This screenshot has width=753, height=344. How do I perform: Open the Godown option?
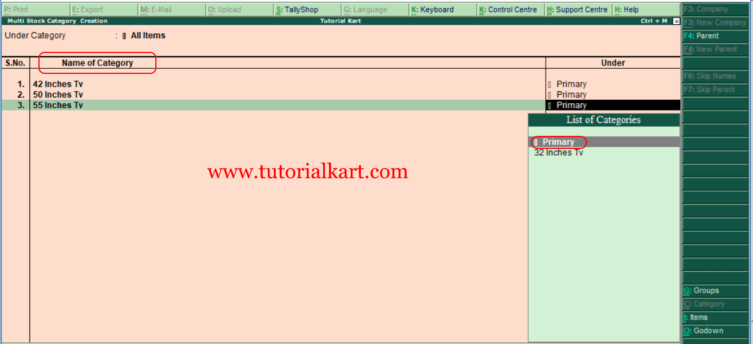(x=715, y=330)
